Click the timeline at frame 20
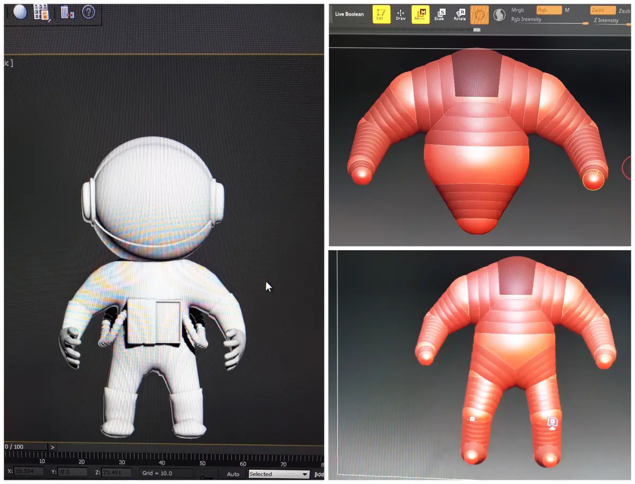 click(x=81, y=461)
